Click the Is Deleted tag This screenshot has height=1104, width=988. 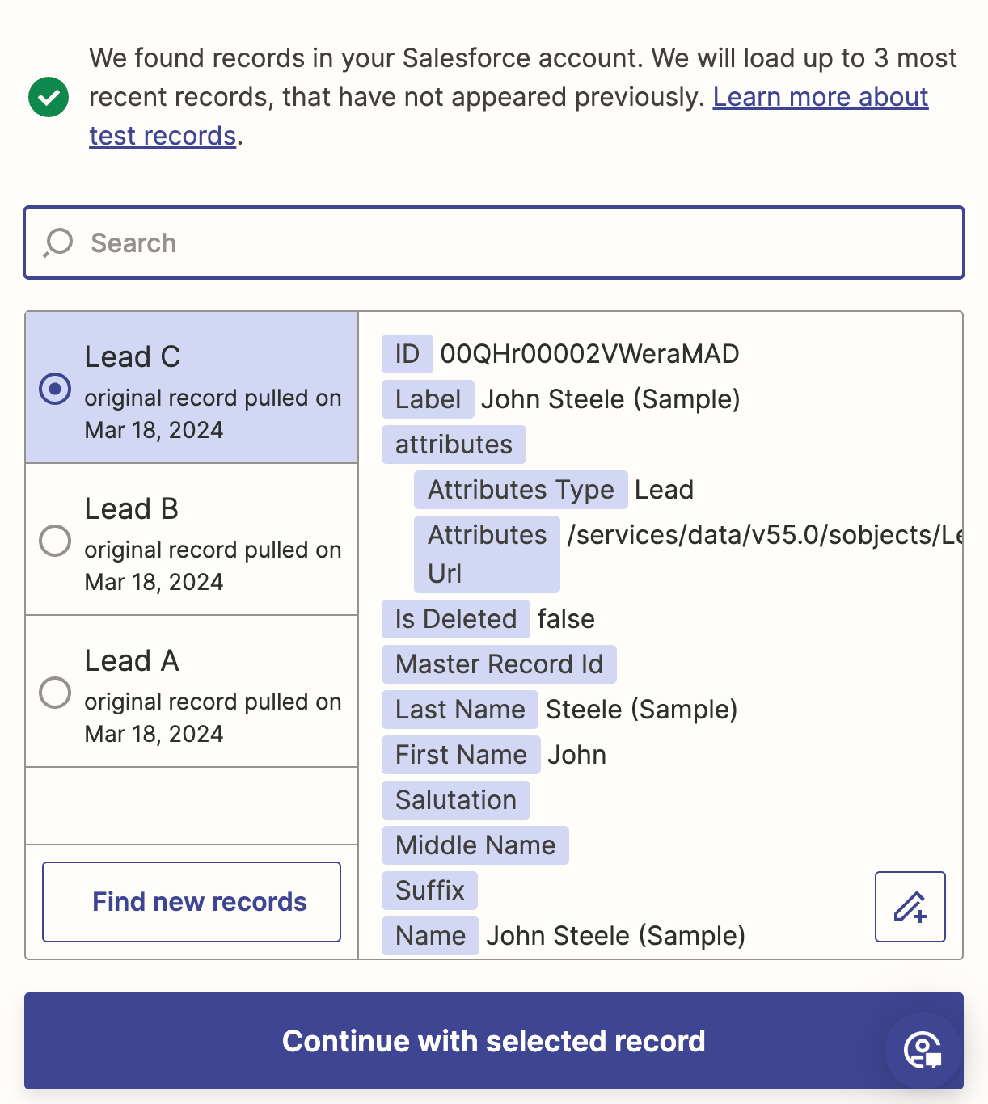(456, 619)
